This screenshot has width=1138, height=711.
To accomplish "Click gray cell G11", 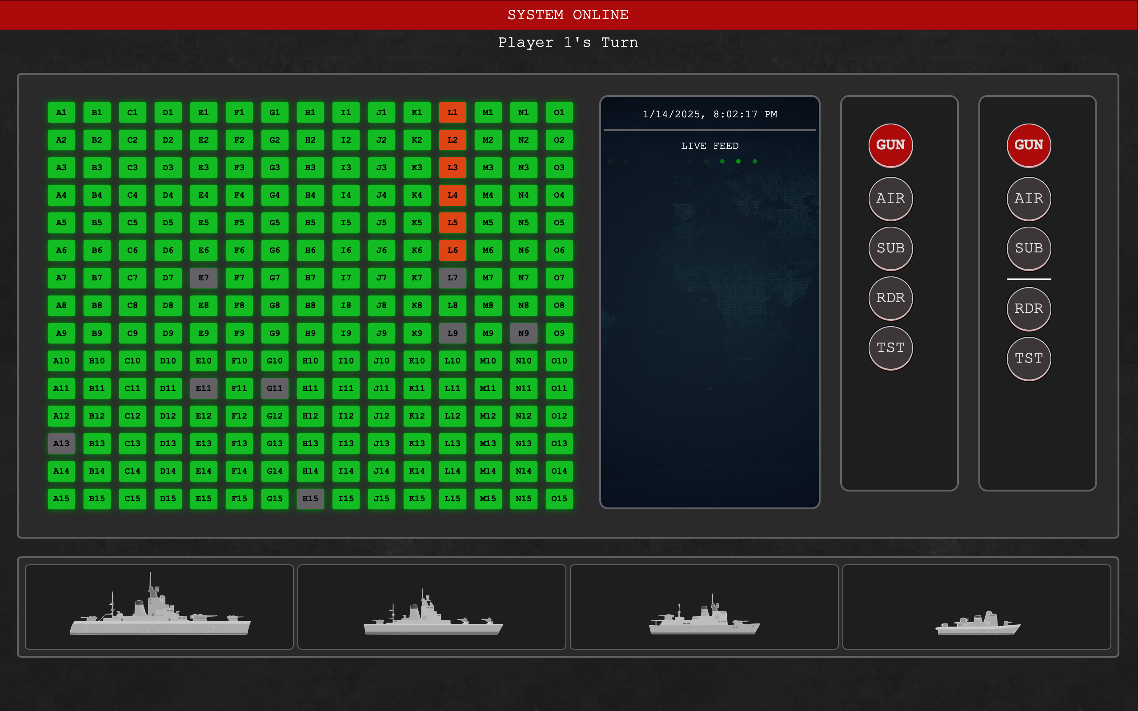I will 275,388.
